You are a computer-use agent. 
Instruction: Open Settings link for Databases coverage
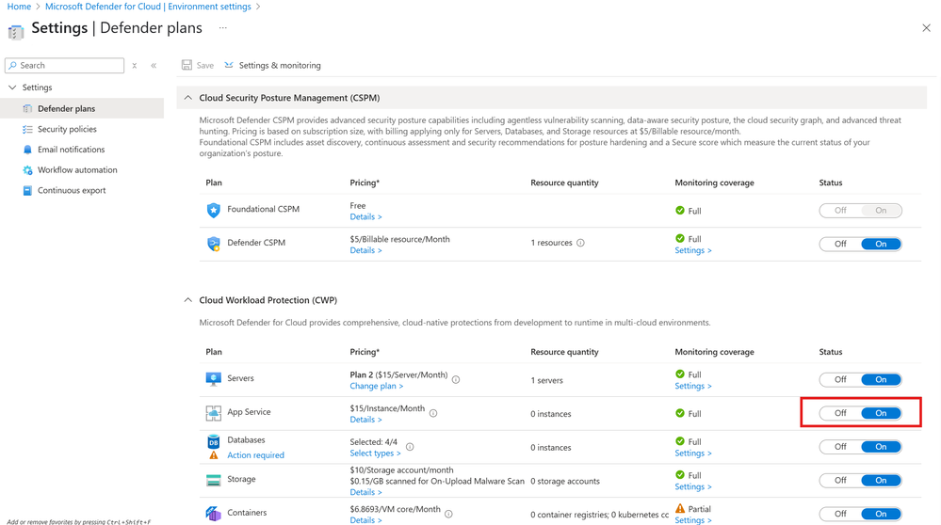(x=693, y=453)
